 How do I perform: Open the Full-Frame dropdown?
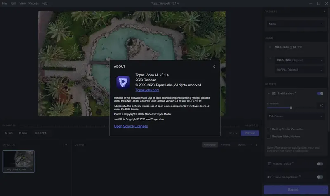pyautogui.click(x=295, y=116)
